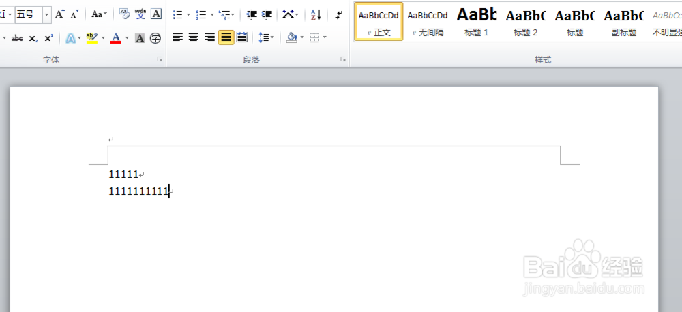Image resolution: width=682 pixels, height=312 pixels.
Task: Expand bullet library dropdown arrow
Action: 188,15
